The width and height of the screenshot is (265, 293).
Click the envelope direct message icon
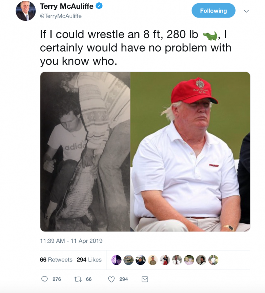[x=145, y=279]
